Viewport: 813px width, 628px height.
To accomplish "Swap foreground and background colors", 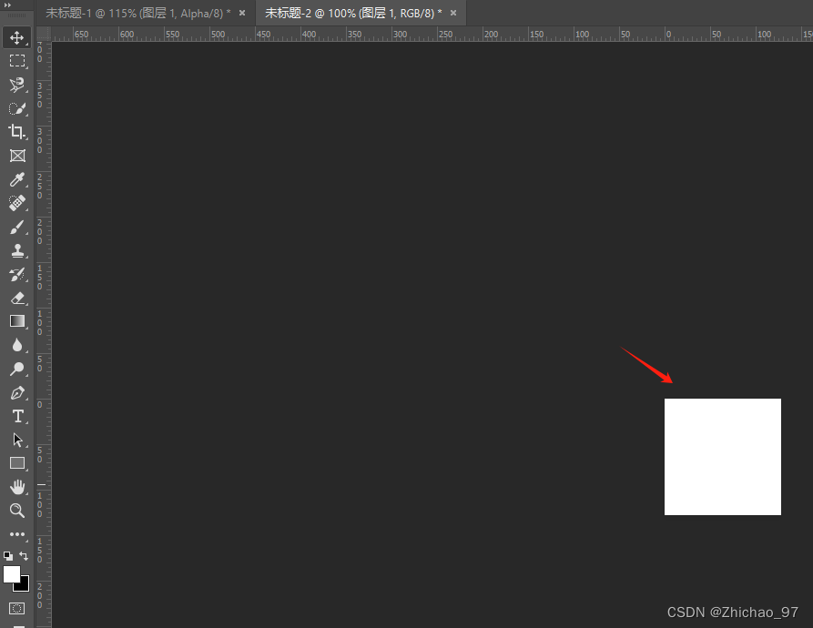I will (x=24, y=556).
